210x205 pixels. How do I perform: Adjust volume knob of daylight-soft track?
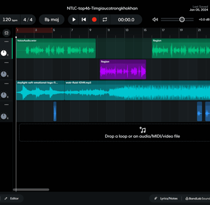4,95
